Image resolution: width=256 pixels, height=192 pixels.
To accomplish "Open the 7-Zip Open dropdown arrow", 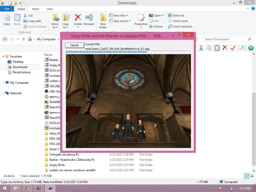I will [163, 15].
